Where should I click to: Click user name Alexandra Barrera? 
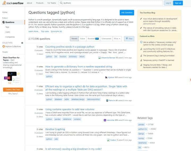(x=108, y=58)
